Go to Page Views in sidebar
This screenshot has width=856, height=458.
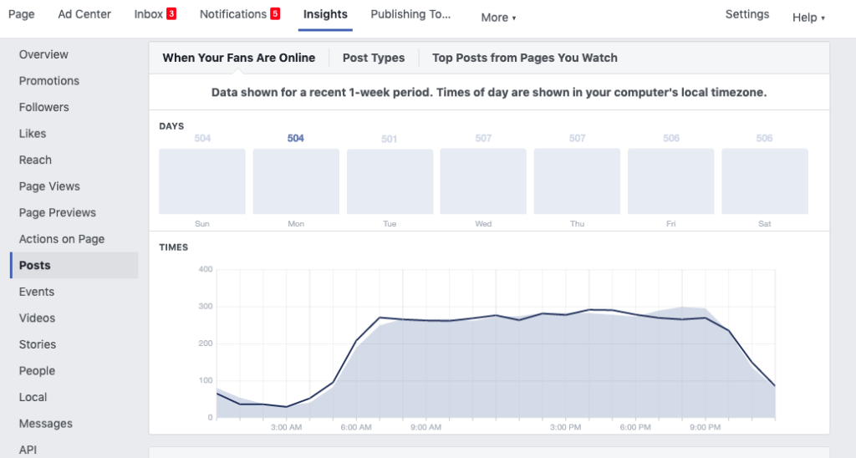pyautogui.click(x=49, y=186)
